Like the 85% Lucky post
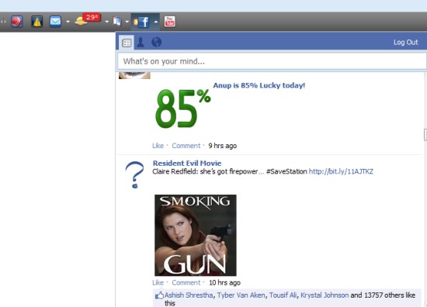Screen dimensions: 427x307 click(x=158, y=146)
